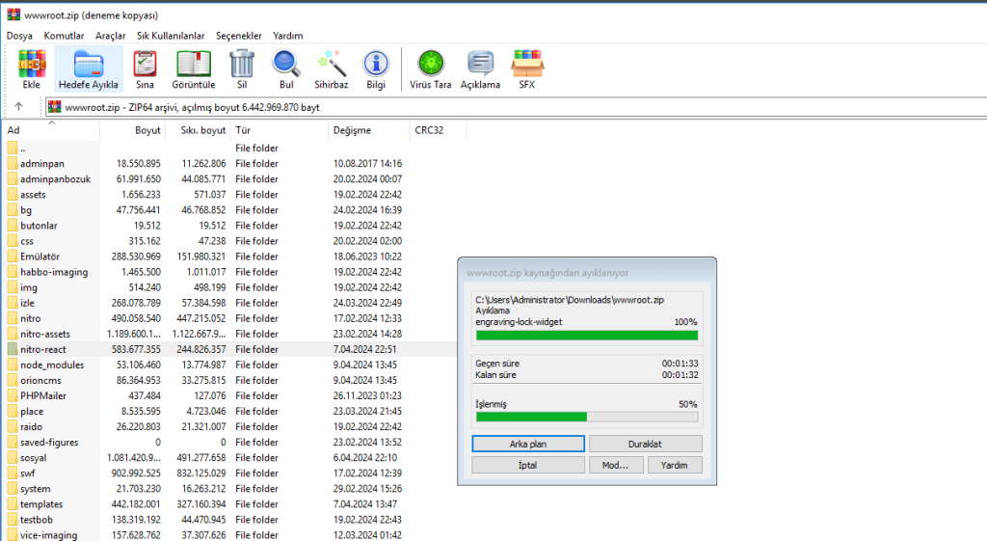Cancel extraction with the İptal button
The image size is (987, 541).
tap(528, 466)
